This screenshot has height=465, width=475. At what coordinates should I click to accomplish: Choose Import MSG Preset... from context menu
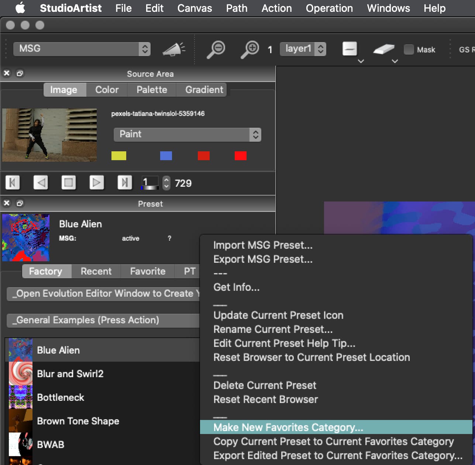(x=336, y=245)
